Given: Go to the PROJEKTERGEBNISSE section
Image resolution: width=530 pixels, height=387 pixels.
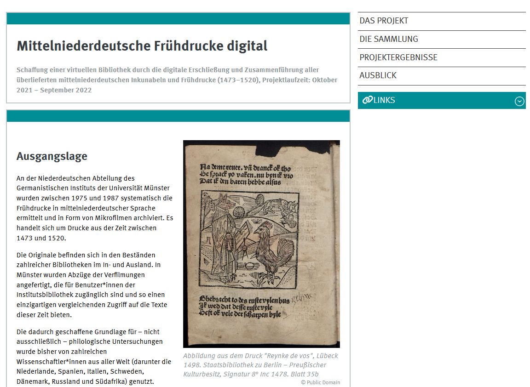Looking at the screenshot, I should click(442, 57).
